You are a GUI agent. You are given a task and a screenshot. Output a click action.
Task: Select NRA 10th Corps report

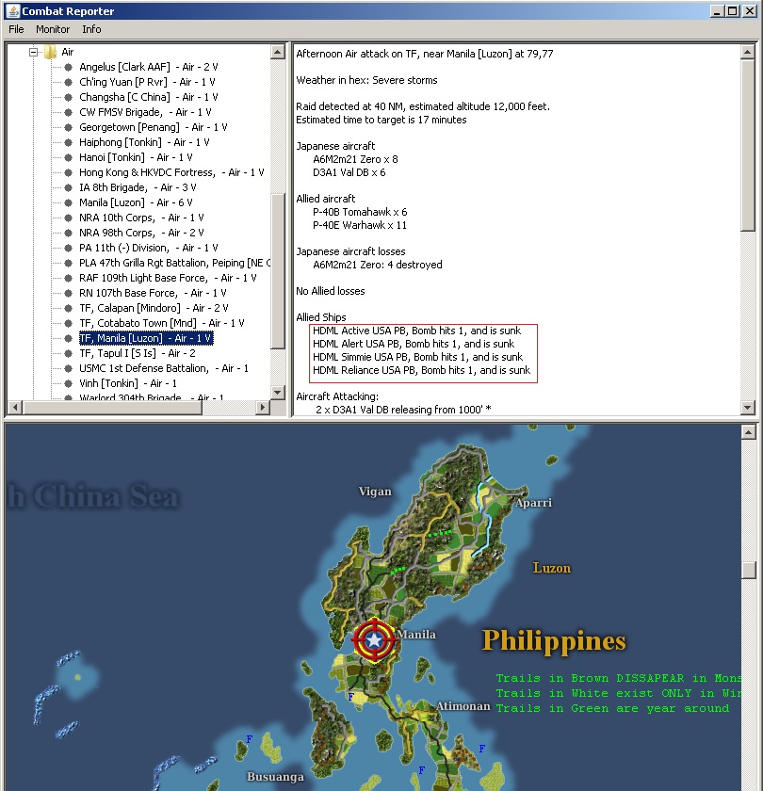141,218
